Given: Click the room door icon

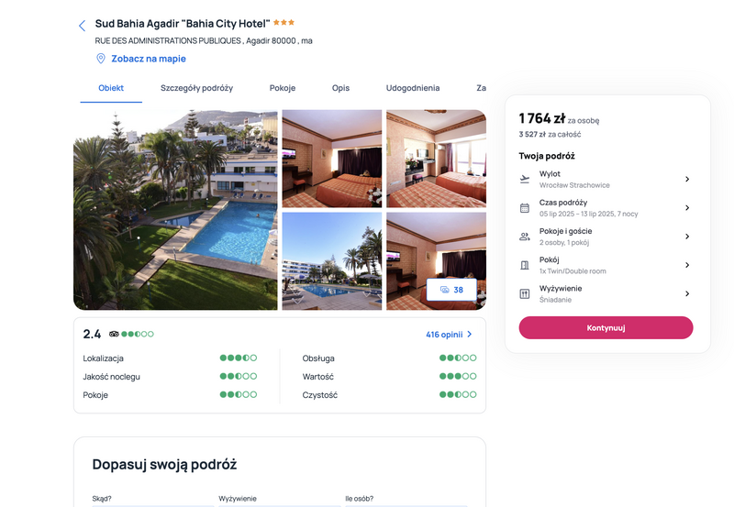Looking at the screenshot, I should 525,265.
